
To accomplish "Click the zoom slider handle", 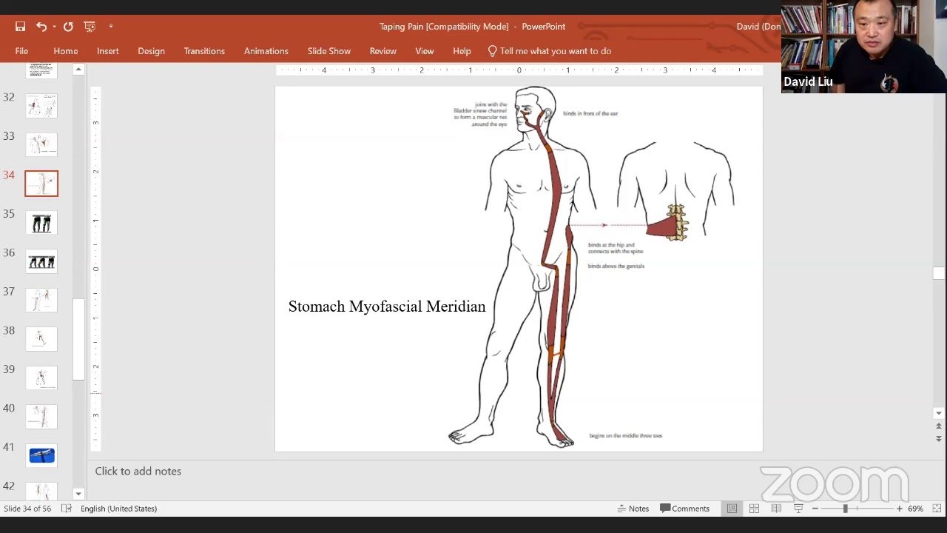I will [845, 509].
